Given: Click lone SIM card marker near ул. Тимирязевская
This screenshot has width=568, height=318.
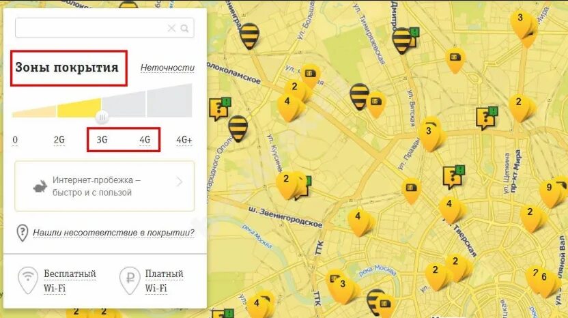Looking at the screenshot, I should pyautogui.click(x=455, y=60).
